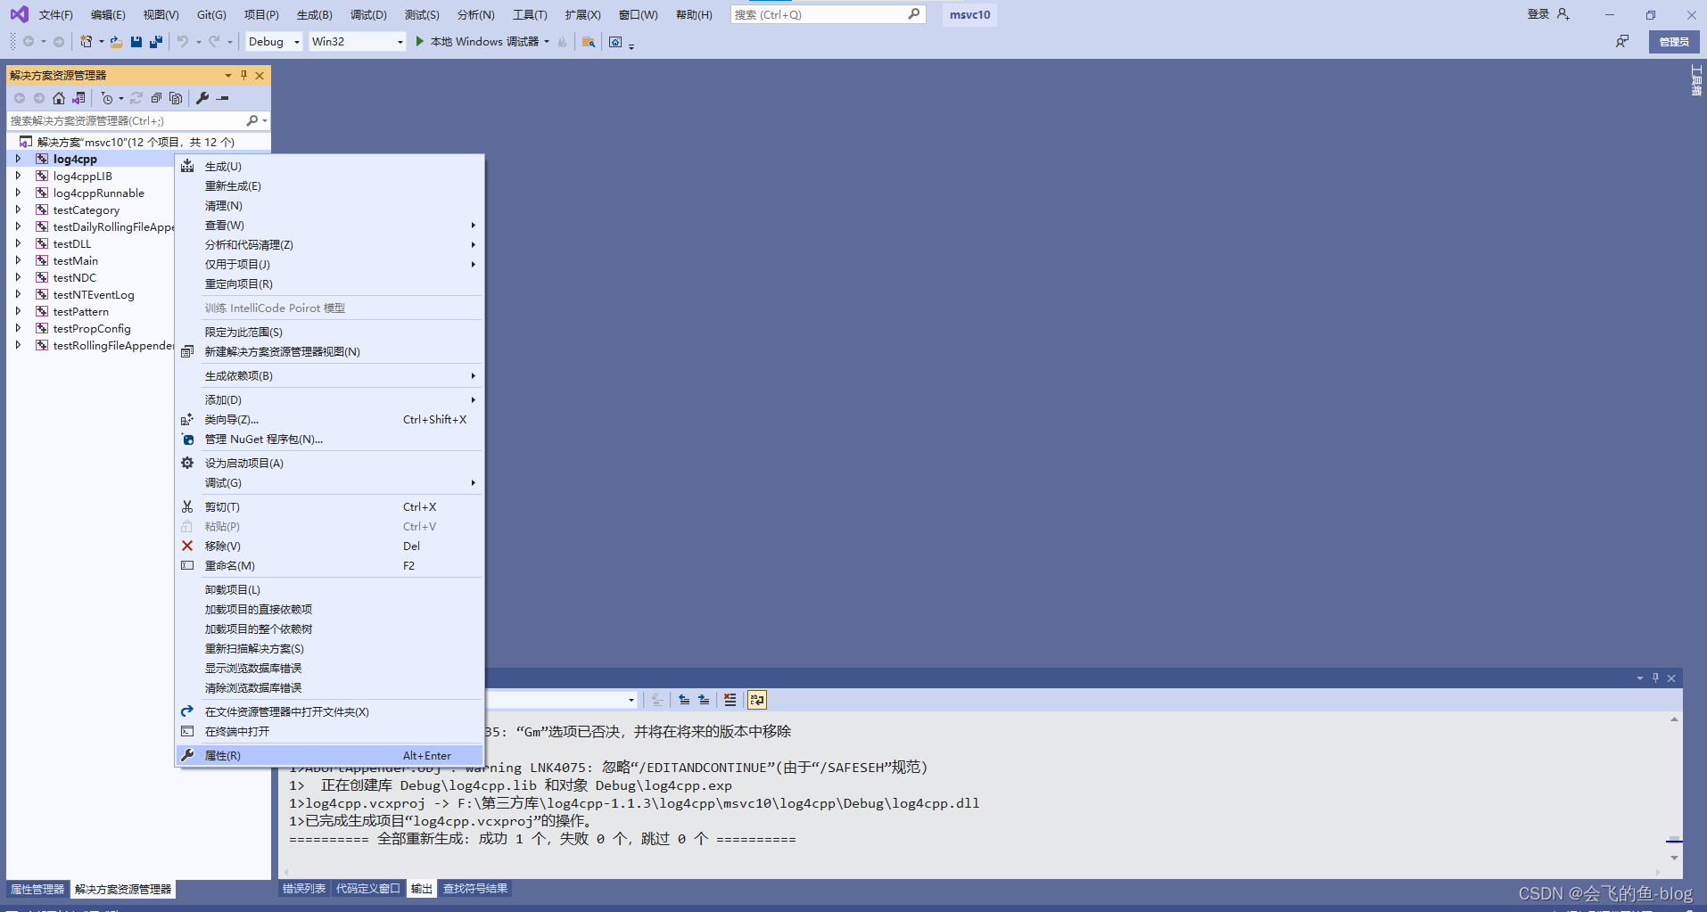Click the New Project toolbar icon

point(87,42)
